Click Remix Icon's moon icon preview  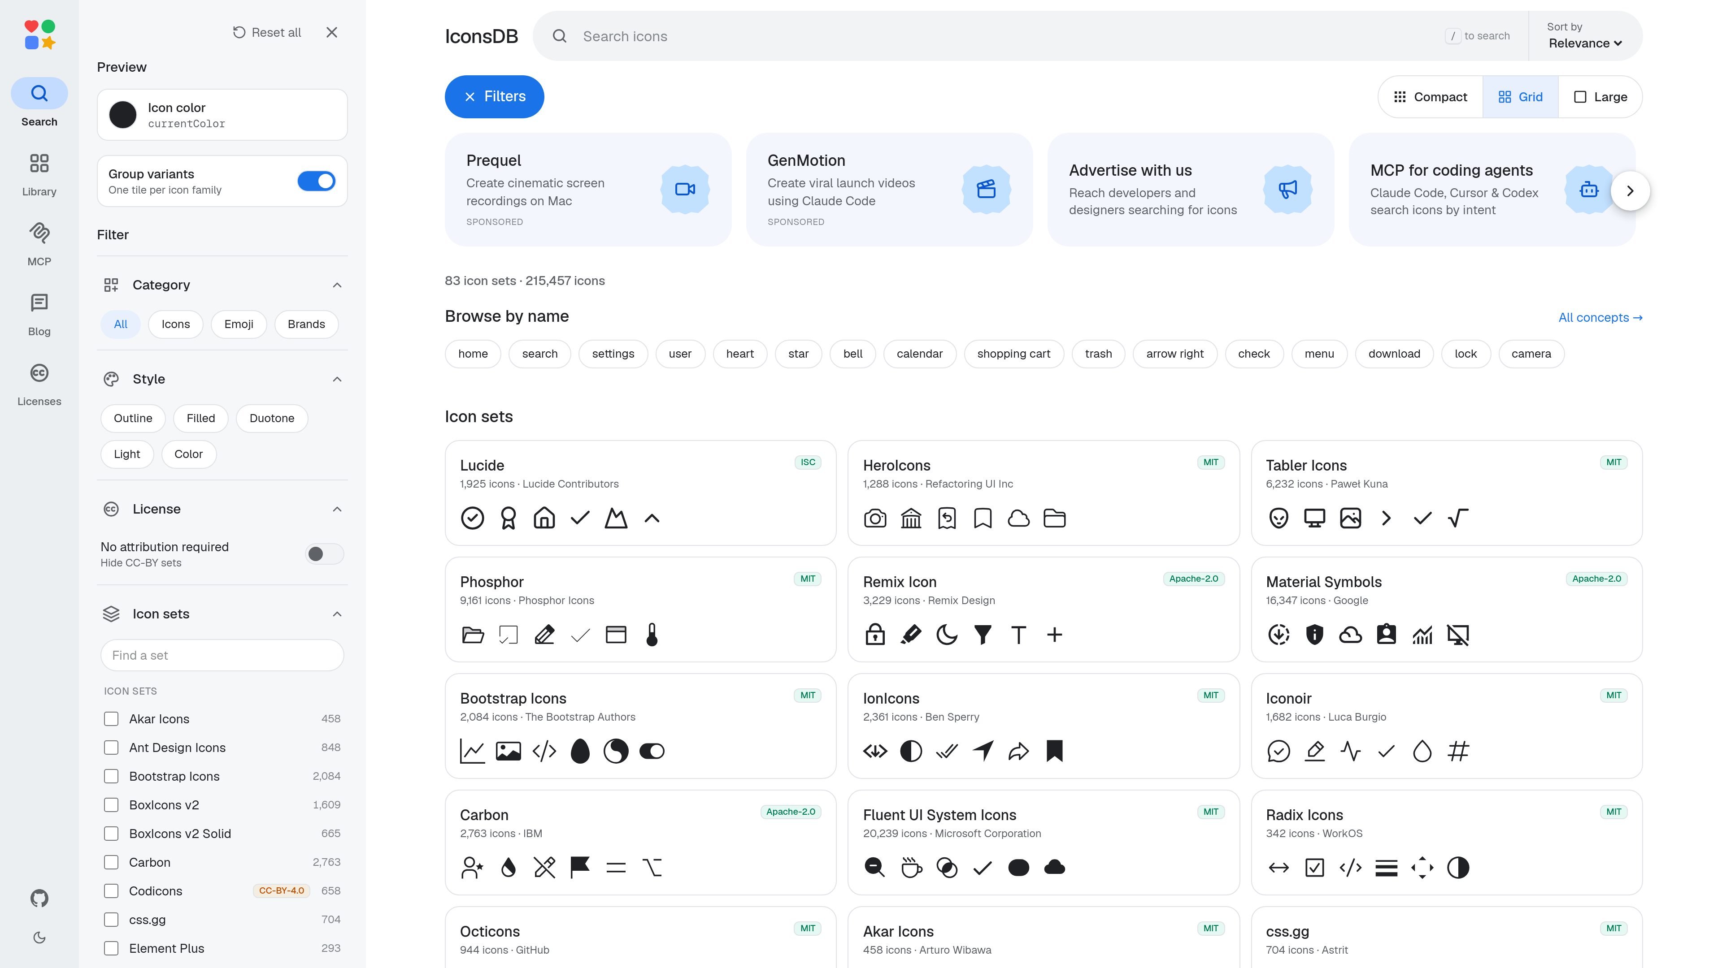tap(947, 635)
